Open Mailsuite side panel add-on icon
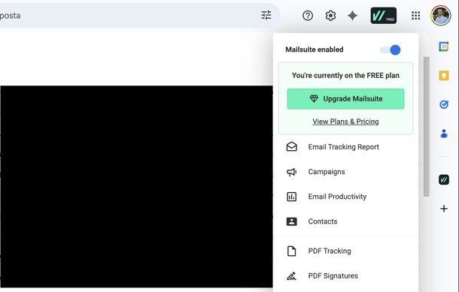459x292 pixels. (x=444, y=179)
